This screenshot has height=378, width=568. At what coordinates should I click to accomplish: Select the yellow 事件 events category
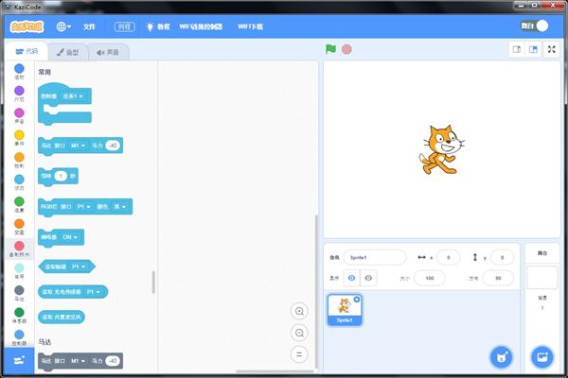point(19,138)
